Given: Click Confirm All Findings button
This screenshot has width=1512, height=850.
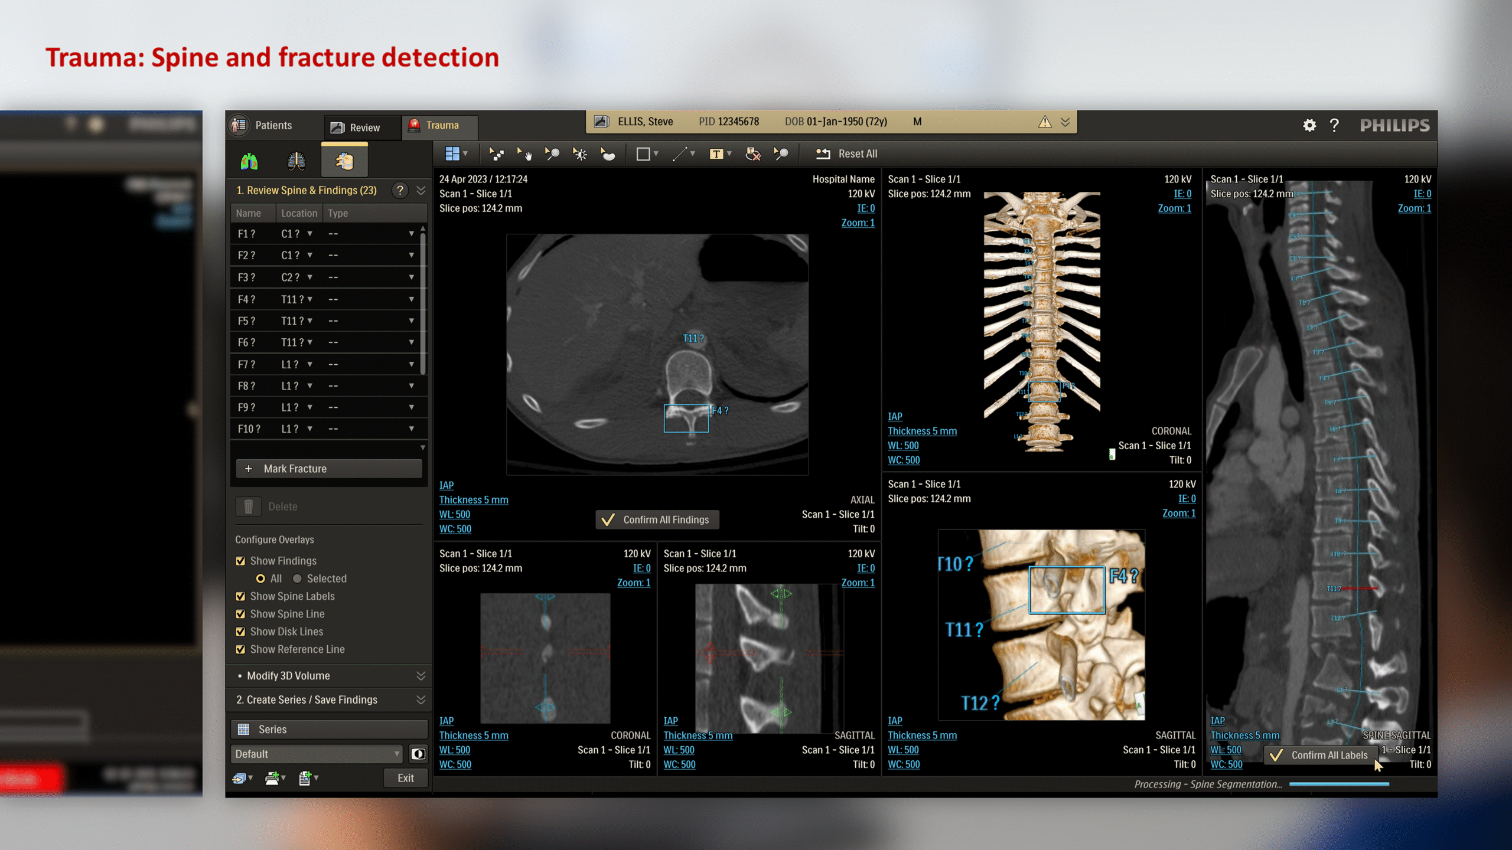Looking at the screenshot, I should pos(657,519).
